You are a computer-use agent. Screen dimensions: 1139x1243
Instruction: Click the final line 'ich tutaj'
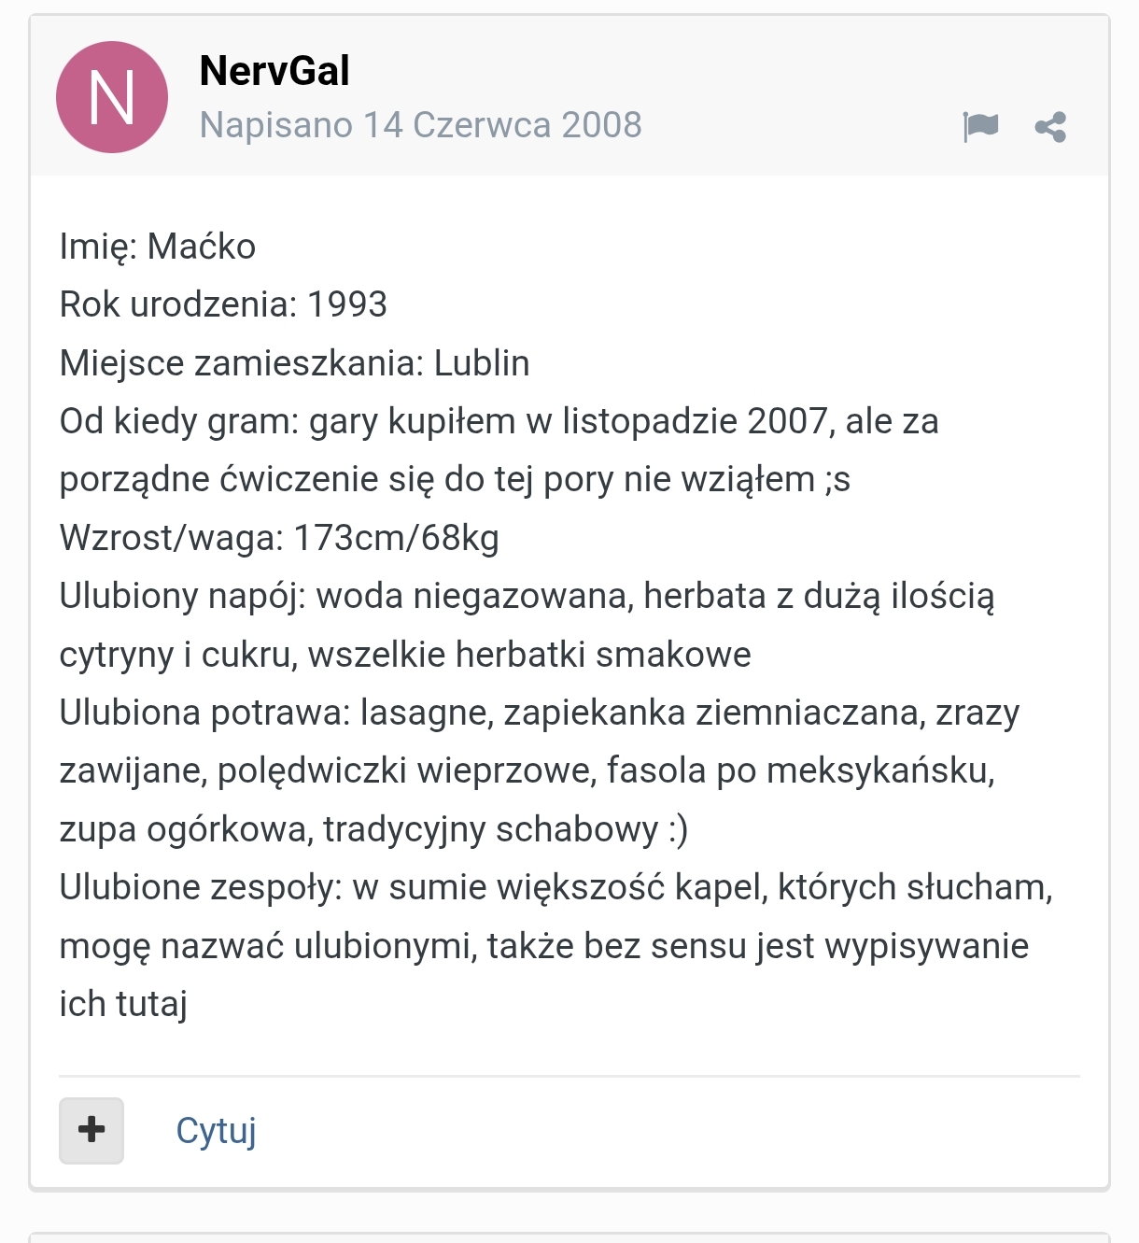point(123,1004)
